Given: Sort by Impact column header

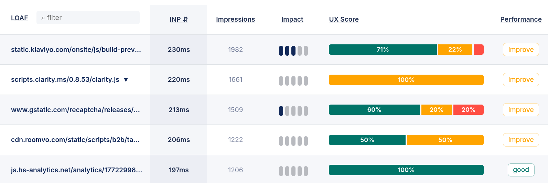Looking at the screenshot, I should pos(292,20).
